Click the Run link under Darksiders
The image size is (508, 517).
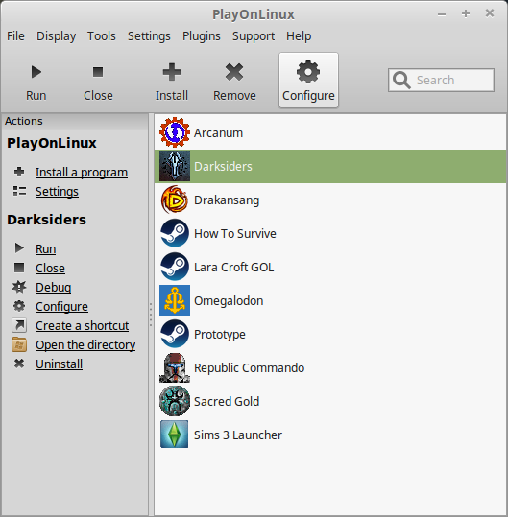[45, 248]
